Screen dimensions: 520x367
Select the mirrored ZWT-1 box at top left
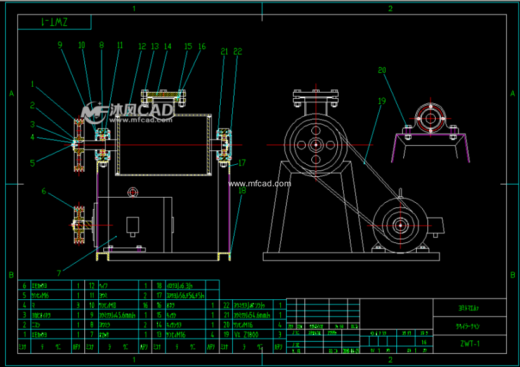[x=55, y=22]
